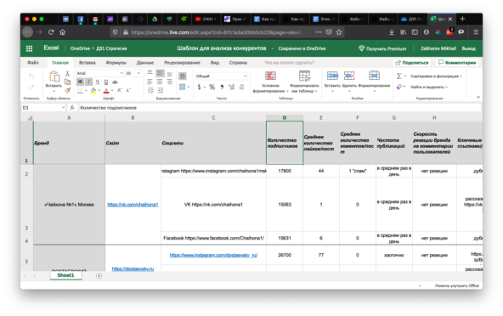The image size is (503, 316).
Task: Collapse the ribbon with chevron
Action: (x=478, y=97)
